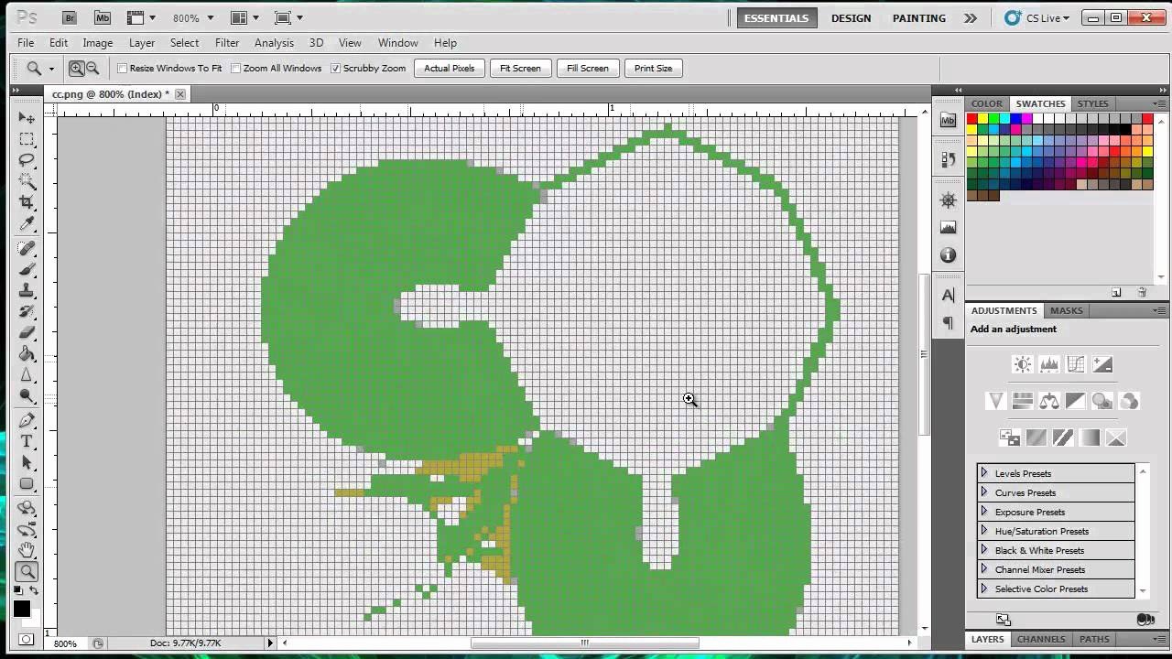Switch to zoom-in mode in options bar
1172x659 pixels.
[77, 68]
